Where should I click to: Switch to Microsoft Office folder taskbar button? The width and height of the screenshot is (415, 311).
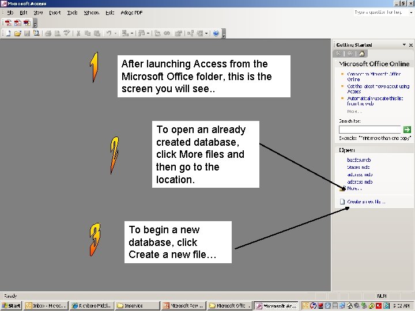229,306
